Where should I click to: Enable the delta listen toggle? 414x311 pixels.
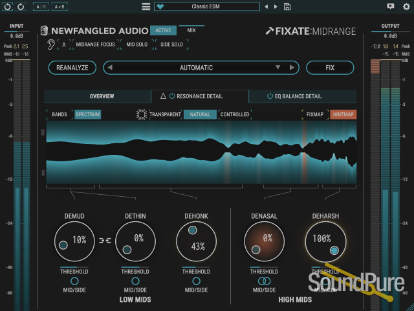coord(64,45)
